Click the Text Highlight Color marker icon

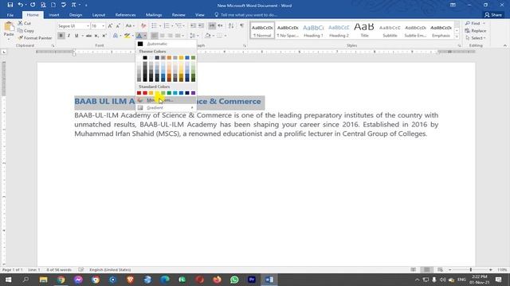coord(127,36)
